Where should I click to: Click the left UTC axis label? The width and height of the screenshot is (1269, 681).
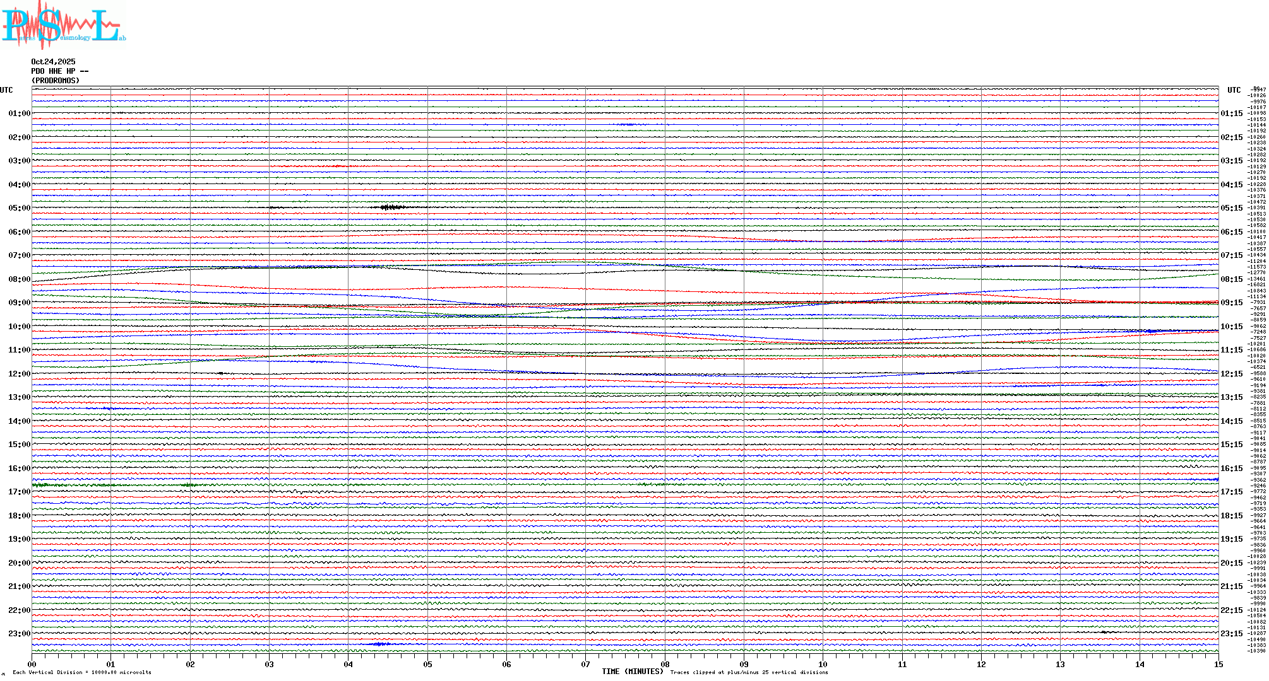pyautogui.click(x=6, y=90)
